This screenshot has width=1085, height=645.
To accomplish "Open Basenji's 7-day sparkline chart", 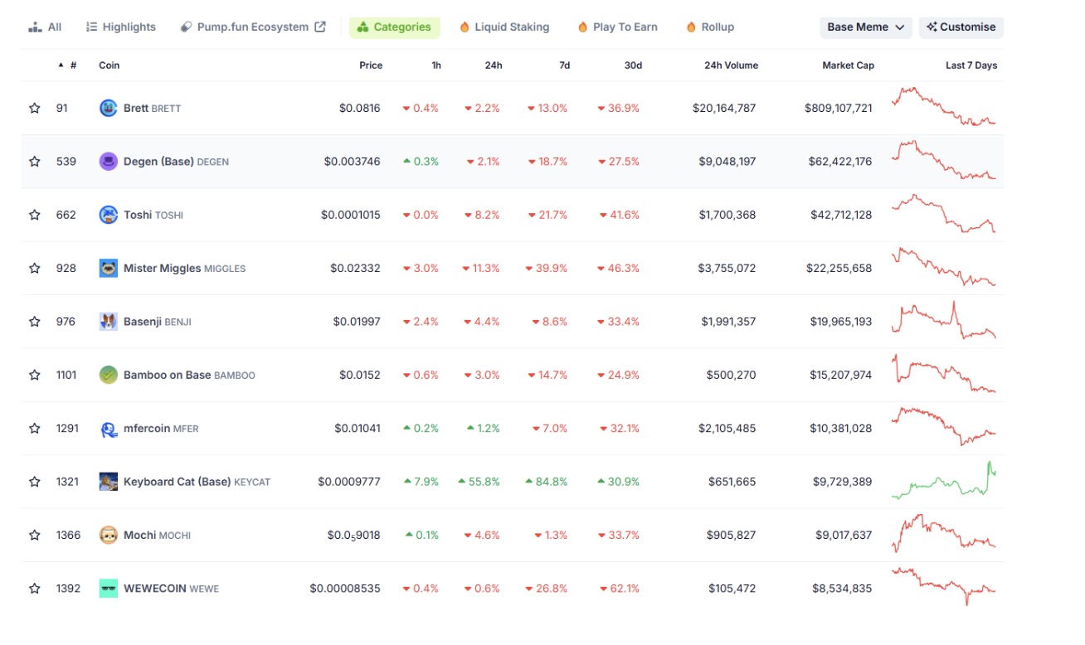I will click(944, 321).
